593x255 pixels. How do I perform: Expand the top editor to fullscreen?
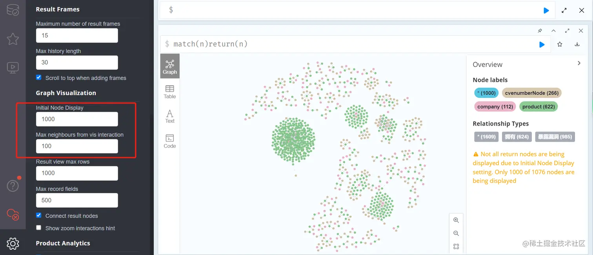pyautogui.click(x=564, y=11)
